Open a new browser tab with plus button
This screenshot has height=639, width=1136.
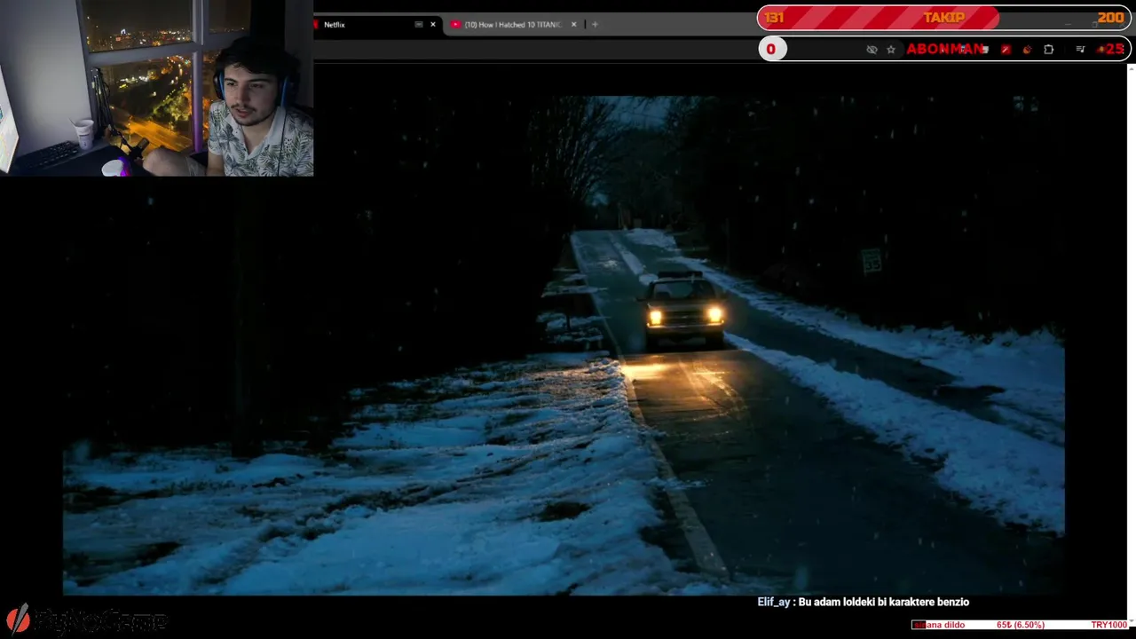(x=595, y=25)
